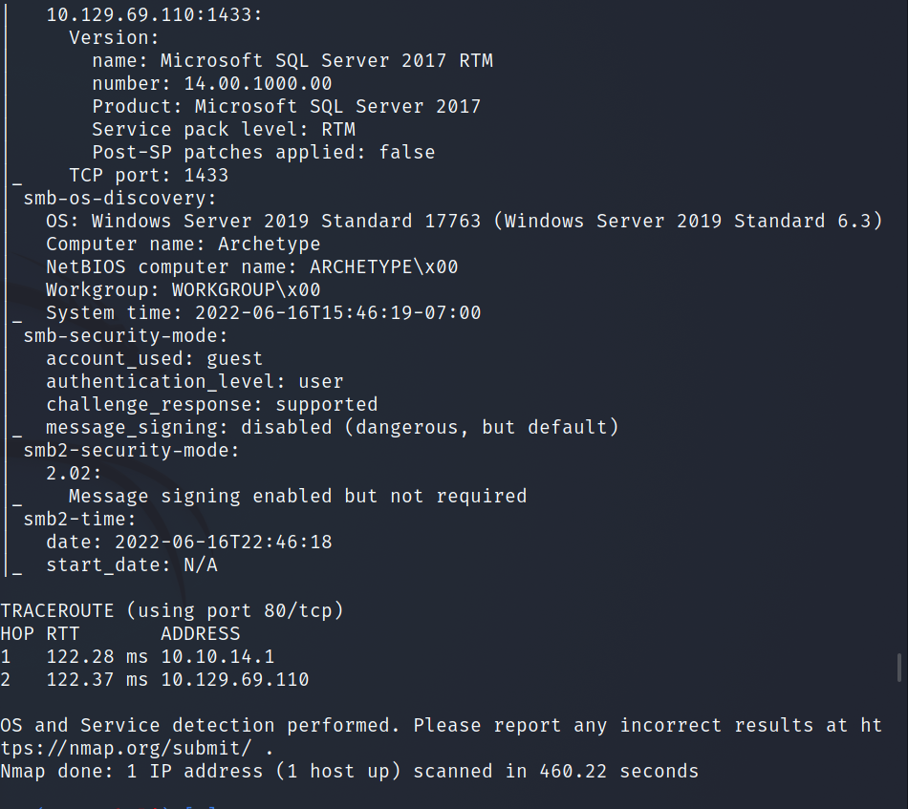Click the terminal scrollbar thumb
908x809 pixels.
898,667
